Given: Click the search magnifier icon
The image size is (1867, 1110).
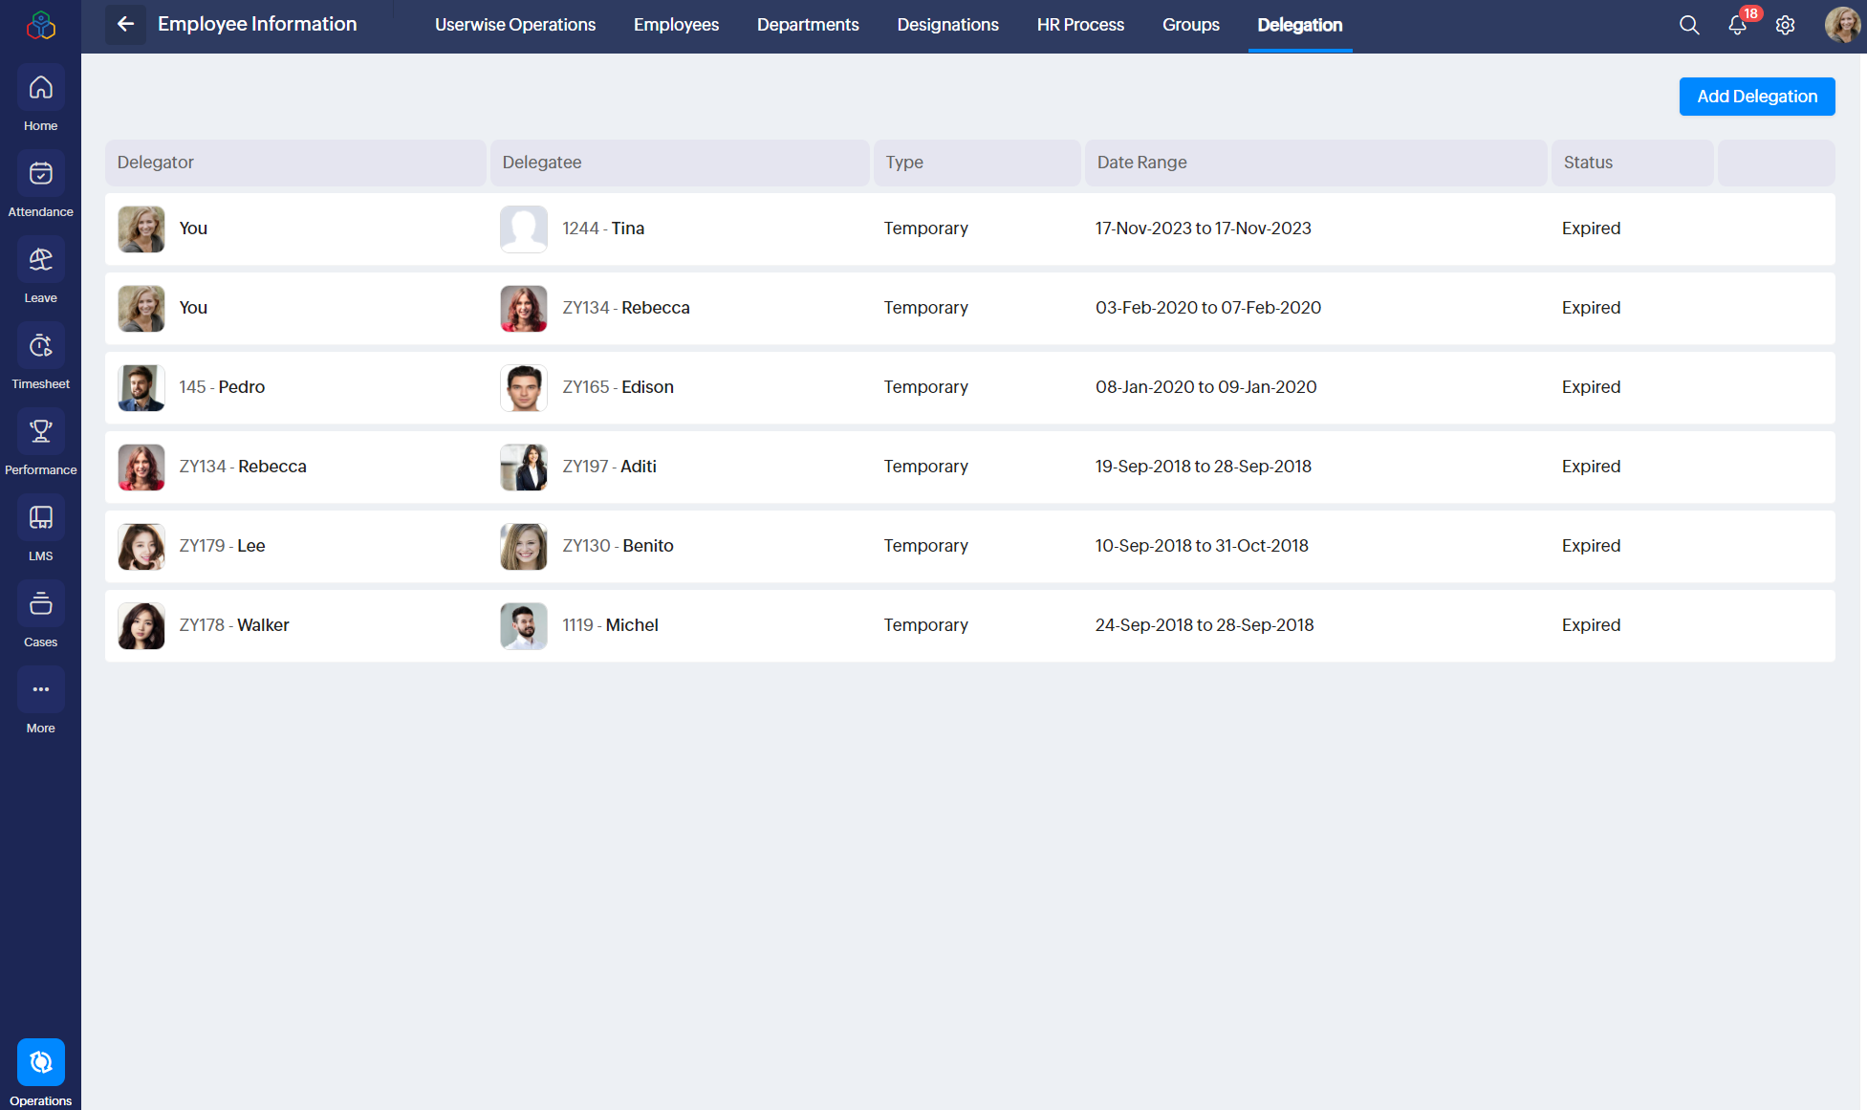Looking at the screenshot, I should (x=1689, y=25).
